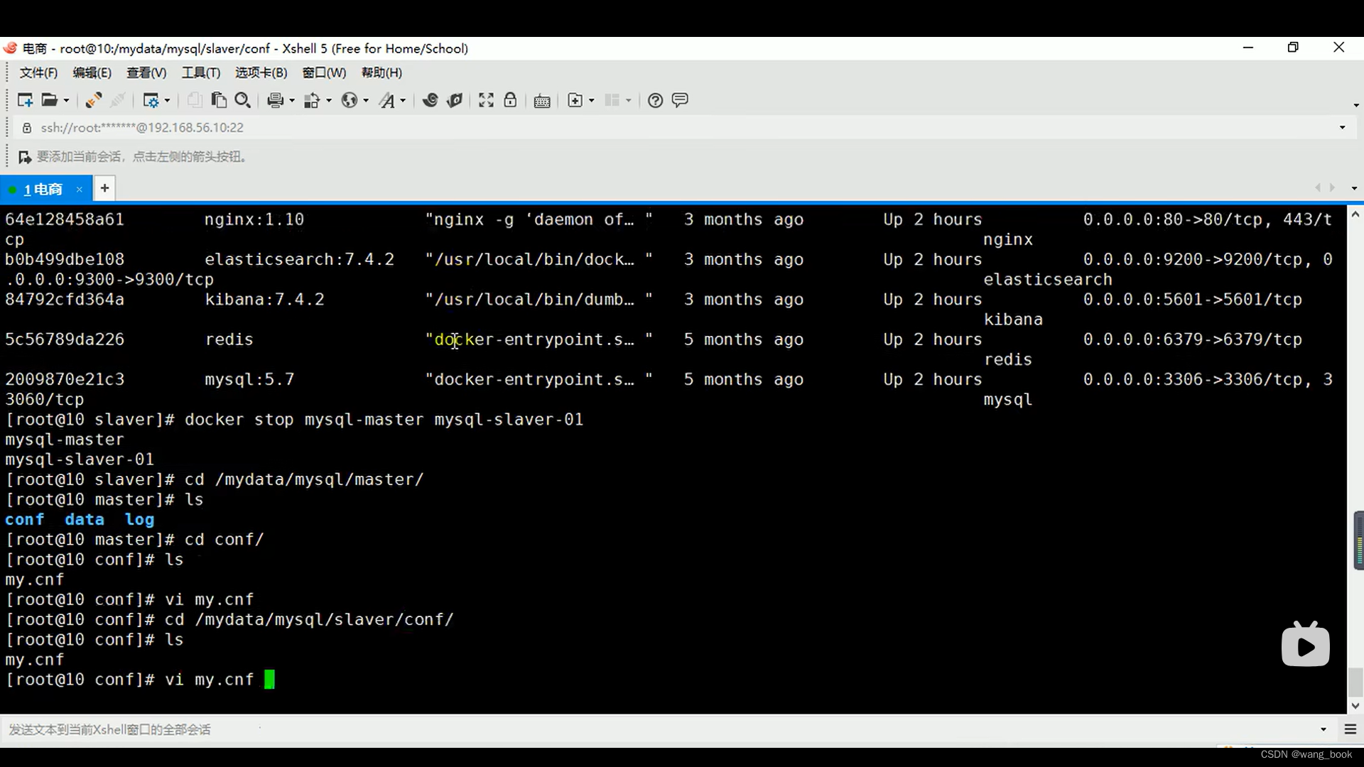This screenshot has width=1364, height=767.
Task: Click the grayed Disconnect icon
Action: coord(118,100)
